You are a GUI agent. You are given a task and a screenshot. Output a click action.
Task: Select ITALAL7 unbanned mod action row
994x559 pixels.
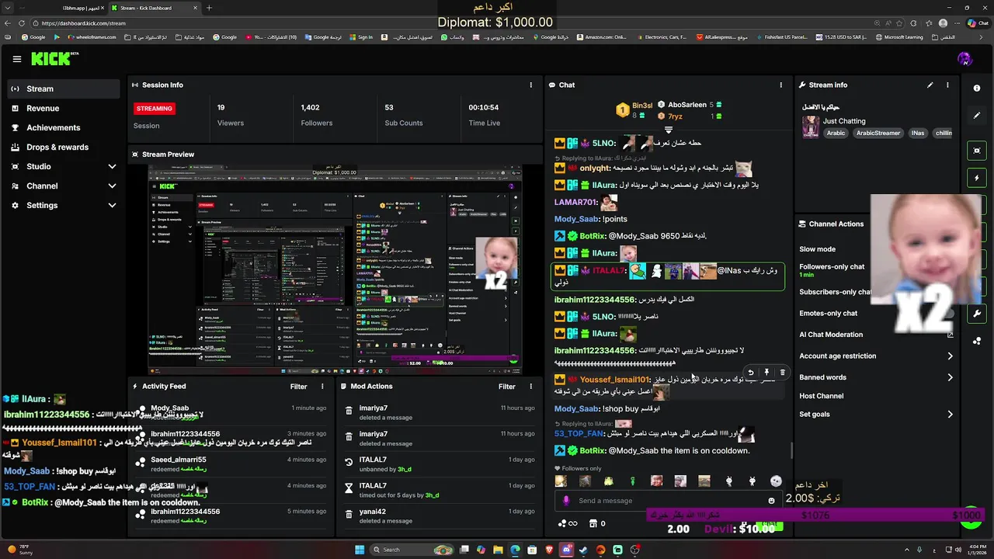[x=439, y=464]
